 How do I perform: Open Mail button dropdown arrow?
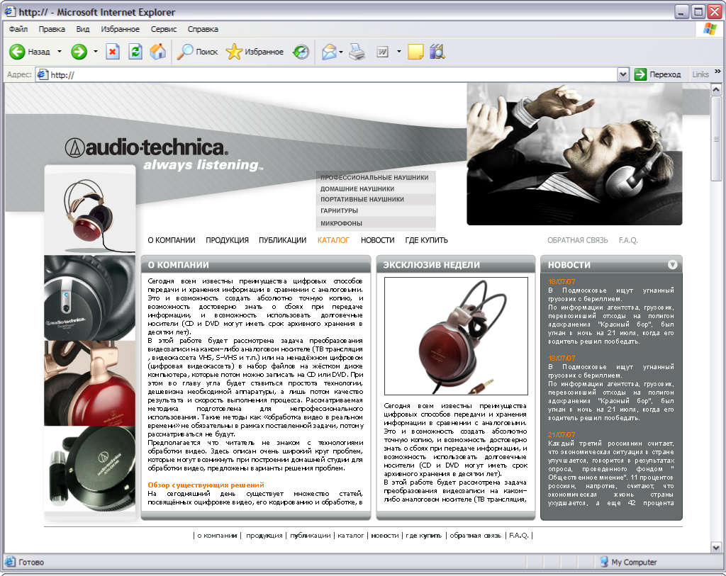341,52
